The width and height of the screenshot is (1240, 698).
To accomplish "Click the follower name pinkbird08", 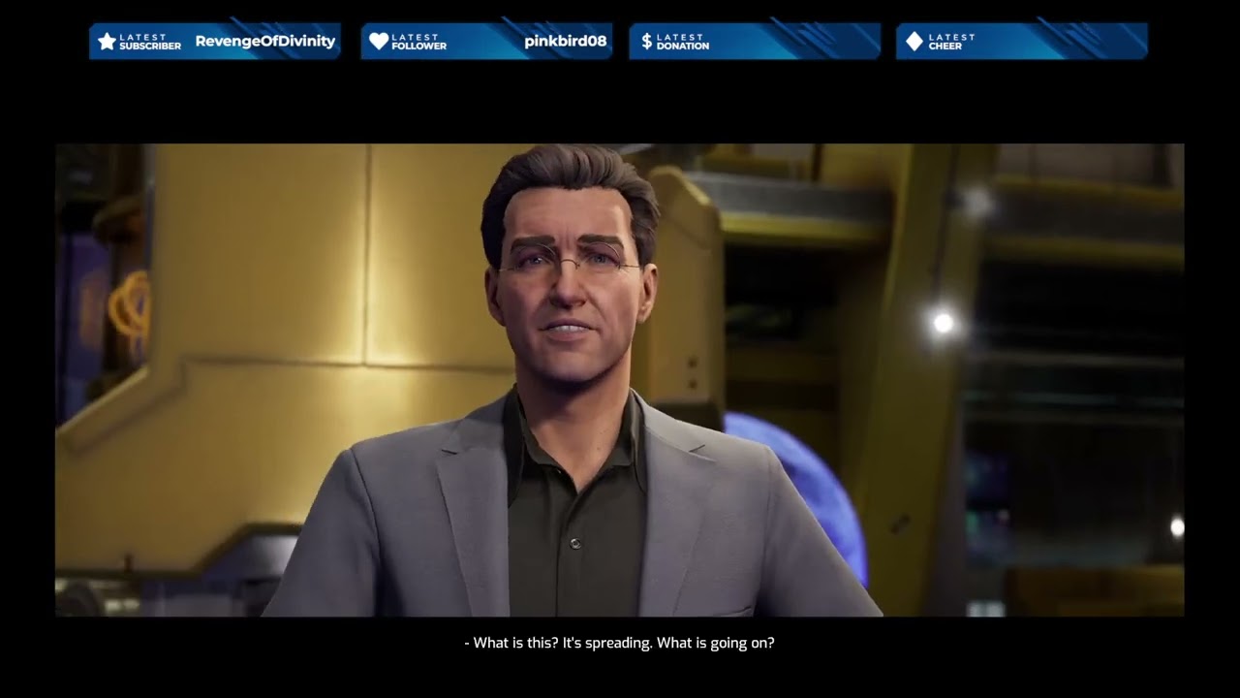I will pos(566,41).
